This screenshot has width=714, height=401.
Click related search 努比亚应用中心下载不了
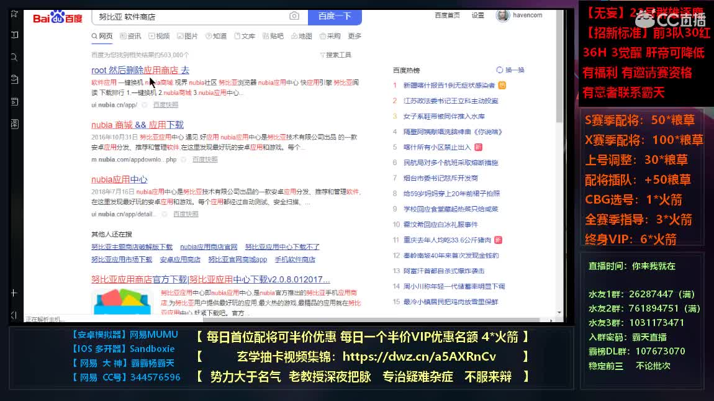click(282, 246)
